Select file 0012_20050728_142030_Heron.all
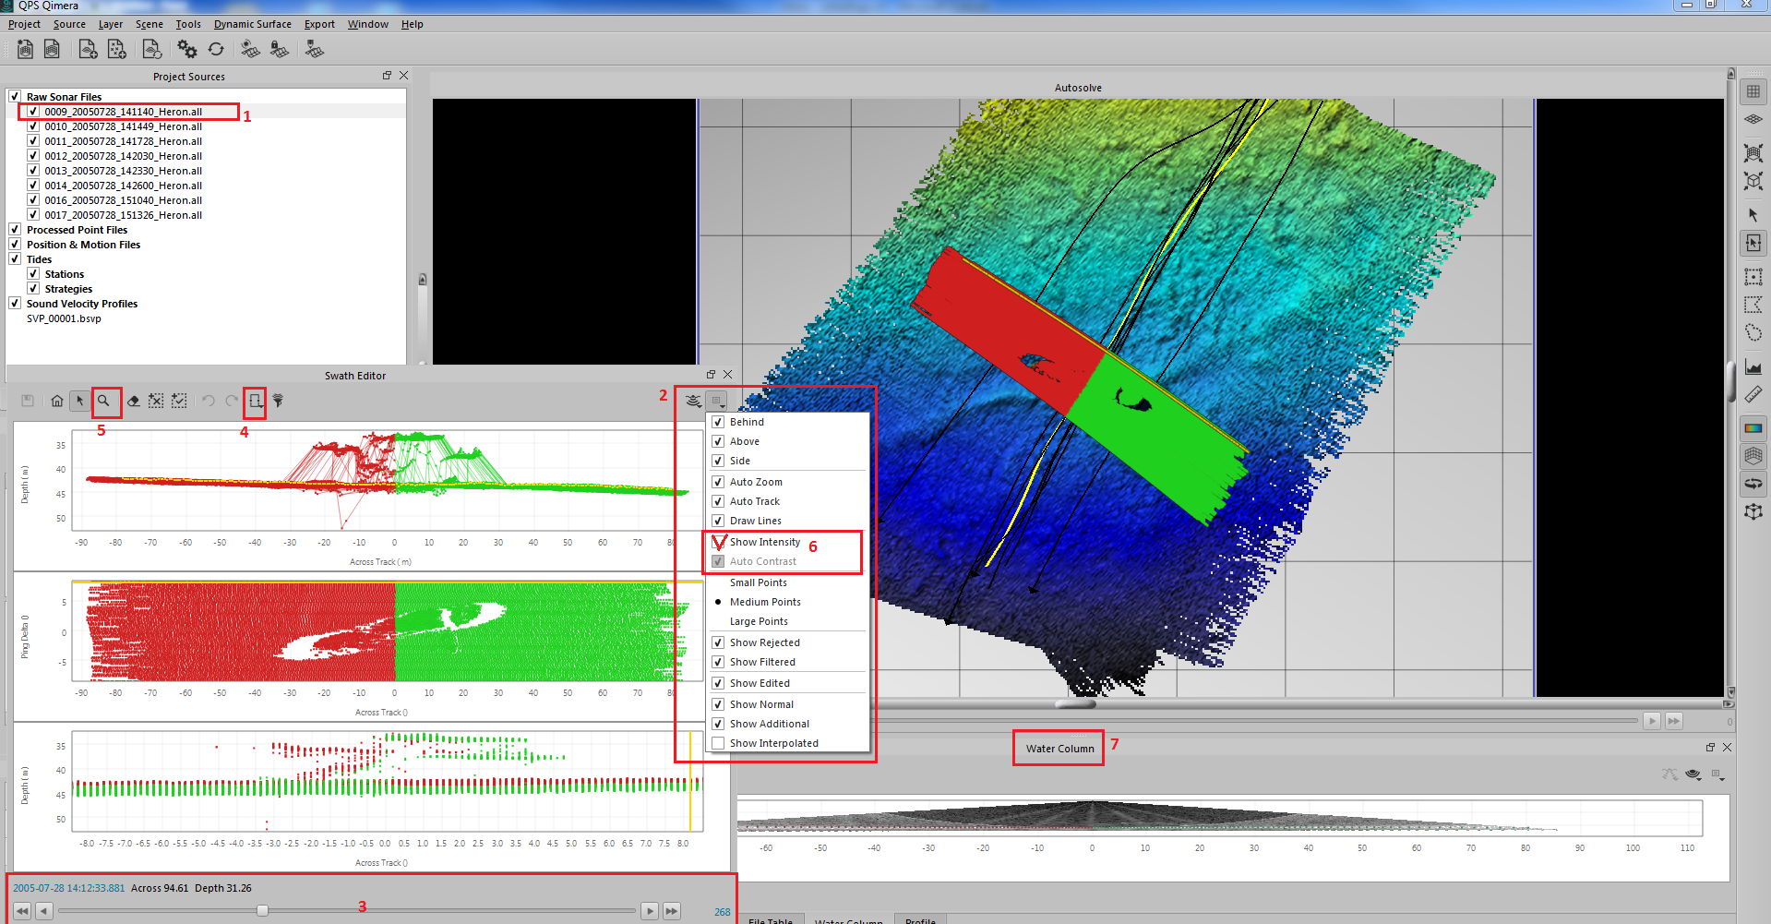Image resolution: width=1771 pixels, height=924 pixels. coord(123,156)
